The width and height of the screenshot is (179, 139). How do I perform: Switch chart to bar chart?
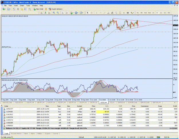coord(42,13)
